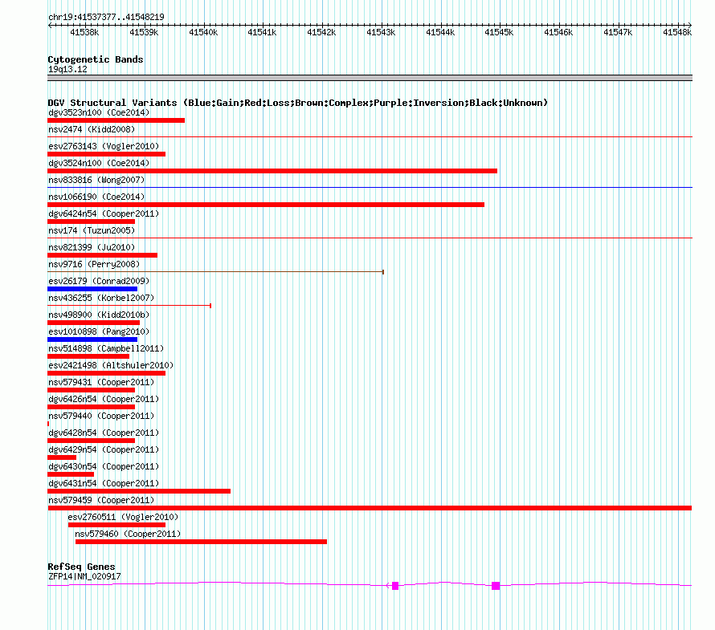
Task: Select dgv6426n54 (Cooper2011) label
Action: coord(104,399)
